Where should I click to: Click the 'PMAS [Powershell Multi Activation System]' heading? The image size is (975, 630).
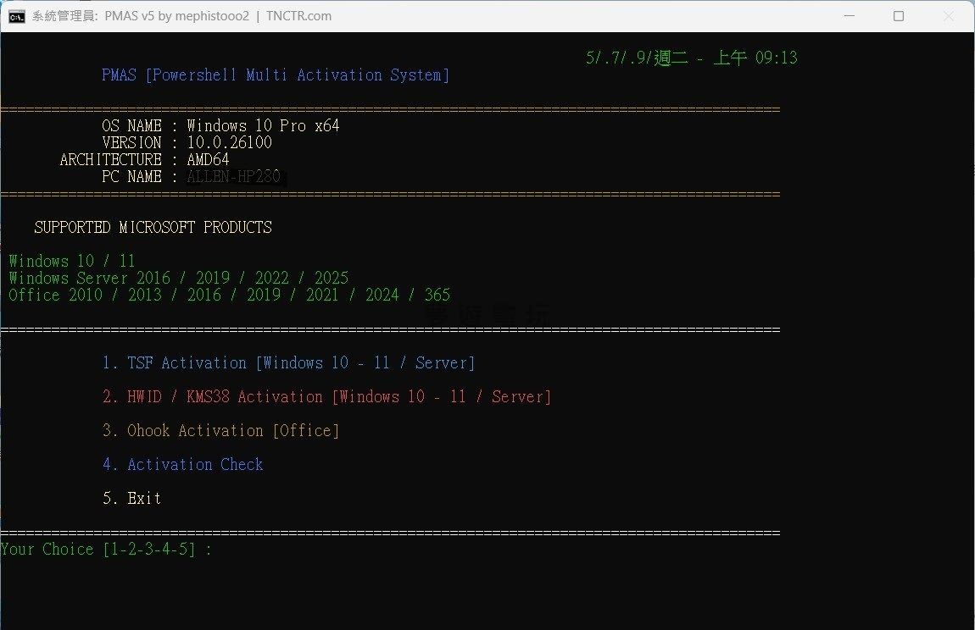[x=276, y=75]
